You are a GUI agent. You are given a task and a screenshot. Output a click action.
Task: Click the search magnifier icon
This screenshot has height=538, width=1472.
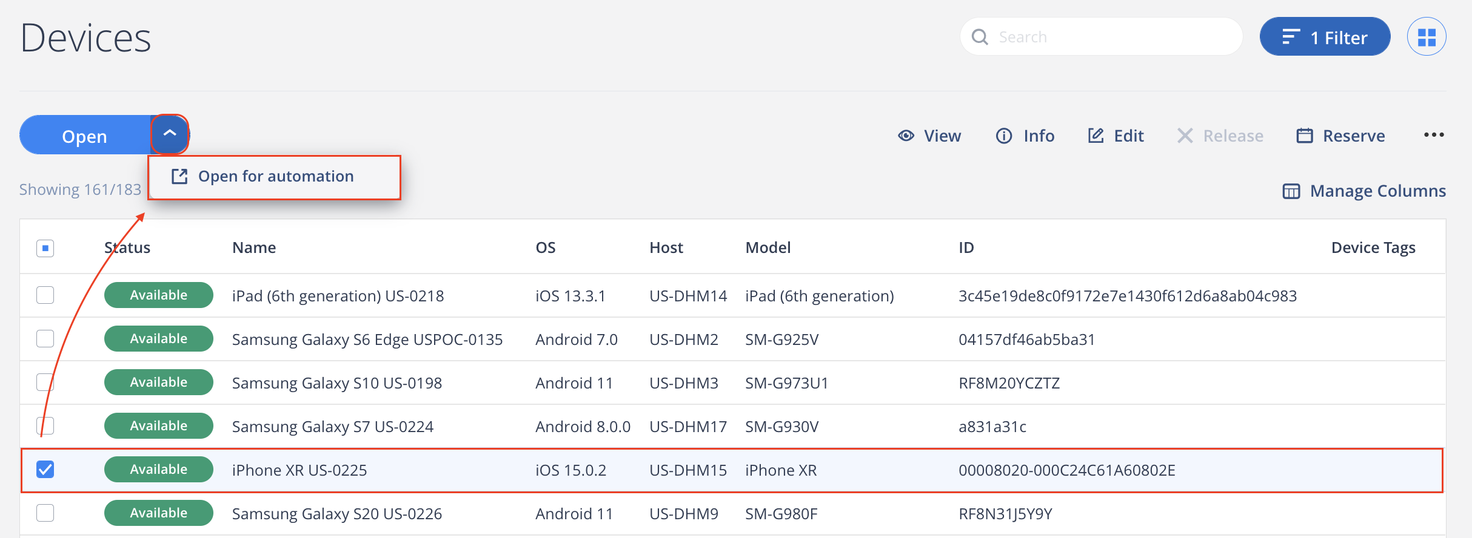980,37
